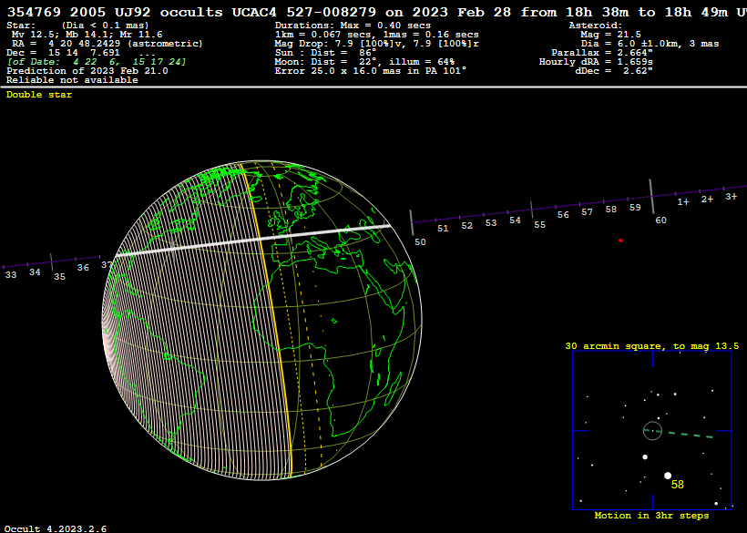
Task: Click the circled target star in the star chart
Action: [x=652, y=431]
